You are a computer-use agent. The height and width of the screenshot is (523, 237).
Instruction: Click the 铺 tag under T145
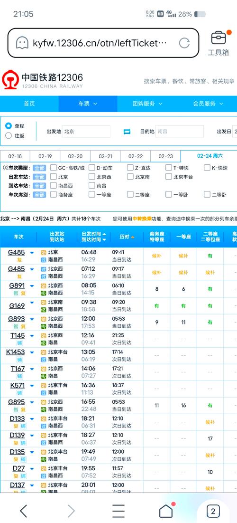click(x=19, y=343)
